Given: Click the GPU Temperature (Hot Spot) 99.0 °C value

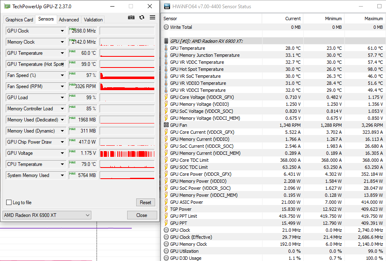Looking at the screenshot, I should point(83,64).
